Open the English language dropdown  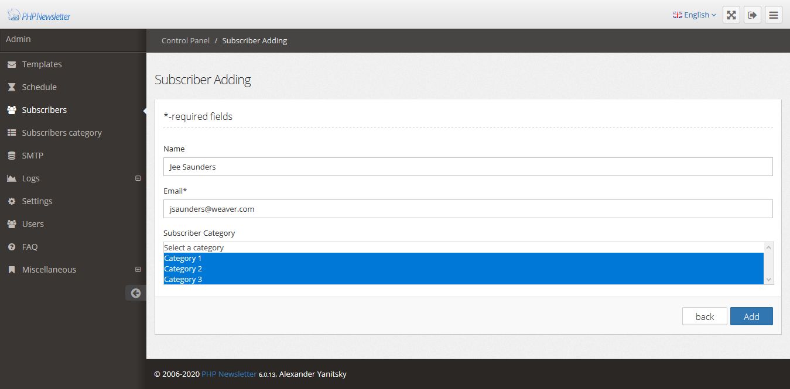click(x=695, y=15)
